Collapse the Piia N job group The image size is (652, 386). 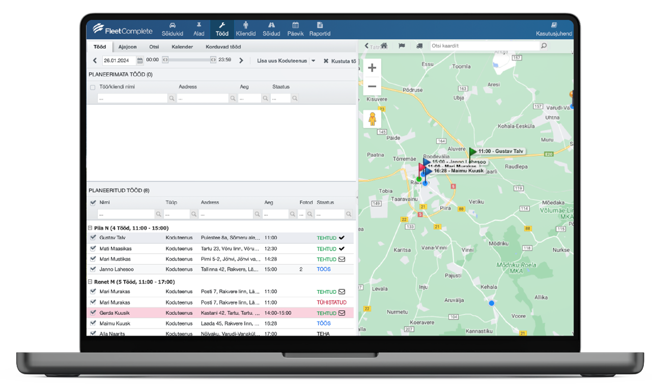tap(90, 228)
